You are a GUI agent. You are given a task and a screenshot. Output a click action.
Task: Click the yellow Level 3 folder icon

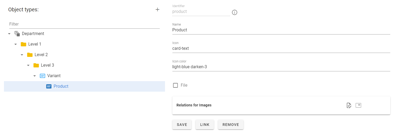click(36, 65)
